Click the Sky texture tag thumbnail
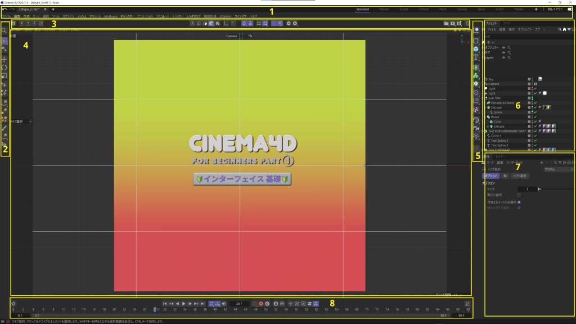Viewport: 576px width, 324px height. pos(540,79)
